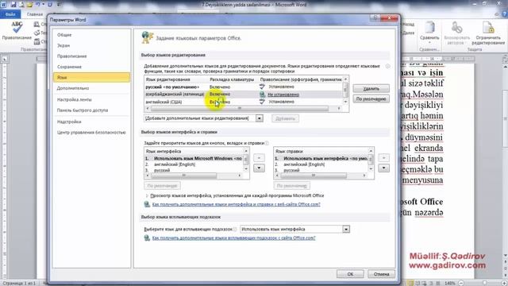
Task: Select Общие in options sidebar
Action: tap(91, 35)
